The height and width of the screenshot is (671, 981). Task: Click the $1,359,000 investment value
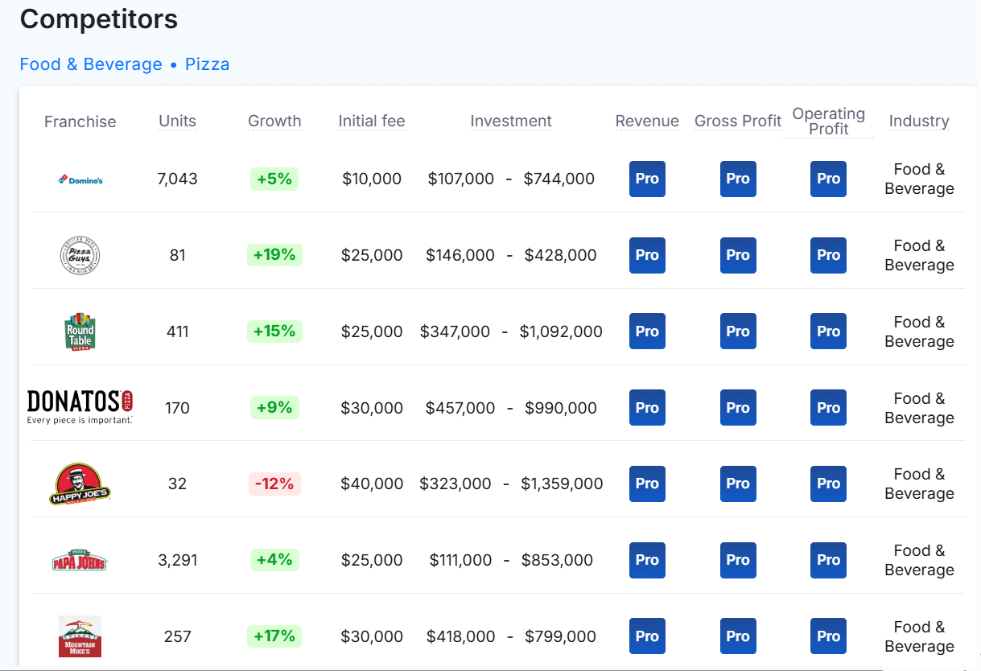[x=562, y=484]
